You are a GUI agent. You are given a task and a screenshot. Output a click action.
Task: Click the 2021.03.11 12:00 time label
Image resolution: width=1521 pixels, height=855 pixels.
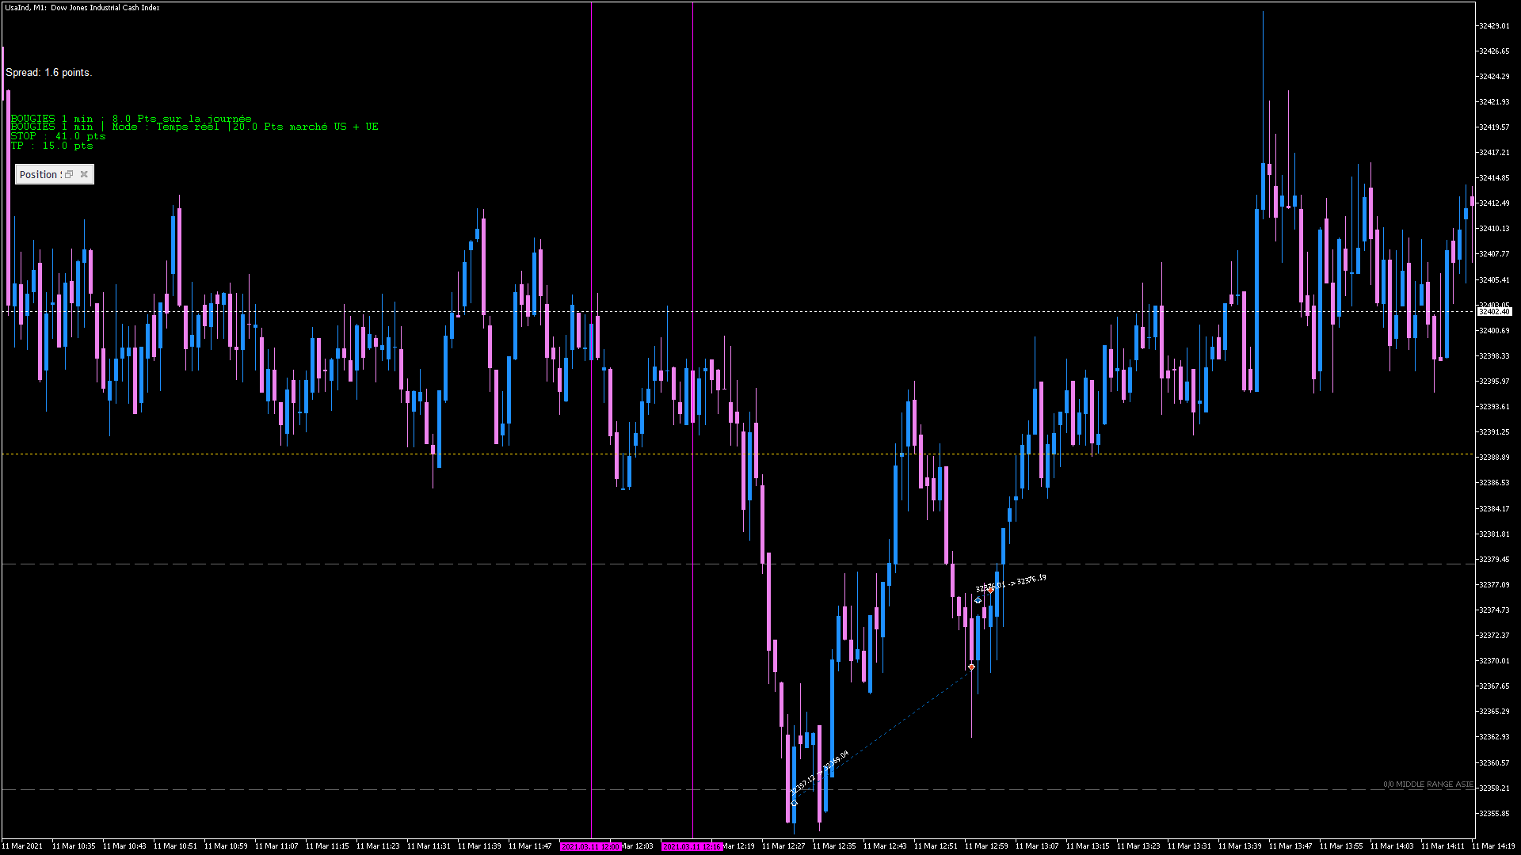(x=590, y=846)
